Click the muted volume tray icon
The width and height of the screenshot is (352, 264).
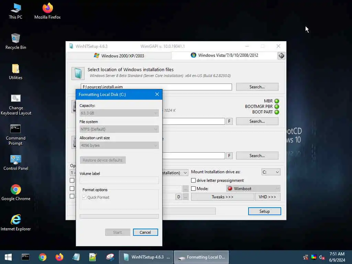322,257
